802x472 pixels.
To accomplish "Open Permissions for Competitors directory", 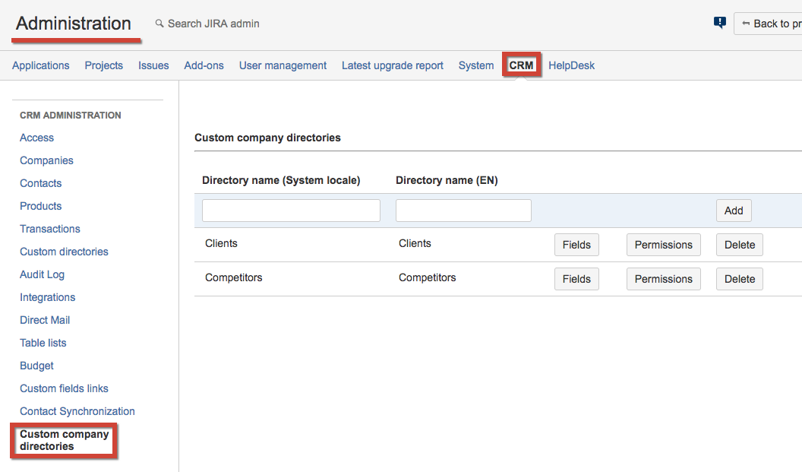I will click(x=663, y=279).
